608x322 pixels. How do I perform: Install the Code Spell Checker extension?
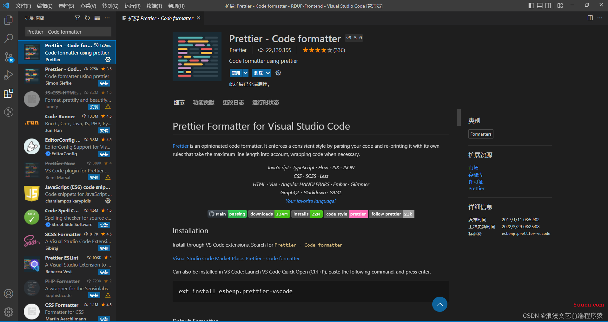point(104,225)
